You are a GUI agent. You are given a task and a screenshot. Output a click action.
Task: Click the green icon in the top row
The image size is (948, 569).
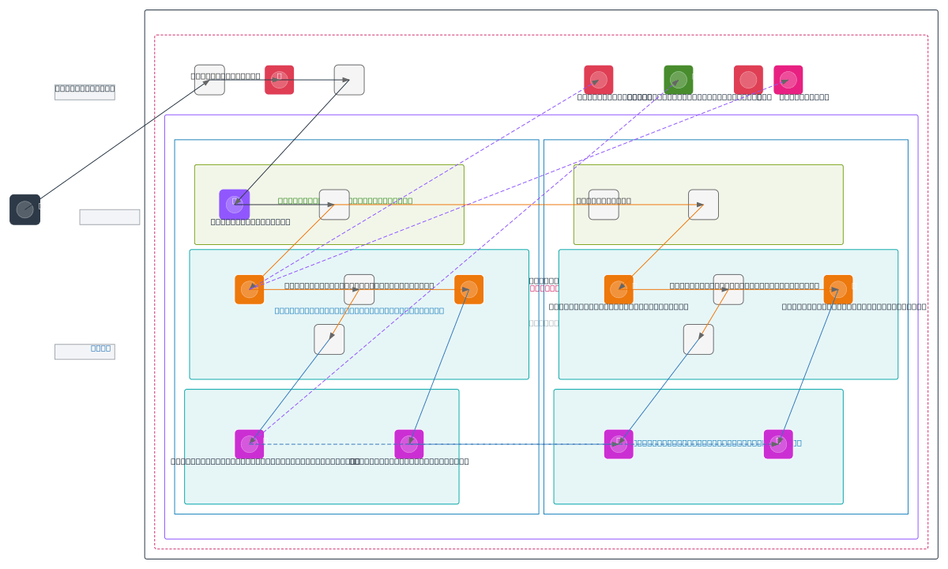(678, 80)
